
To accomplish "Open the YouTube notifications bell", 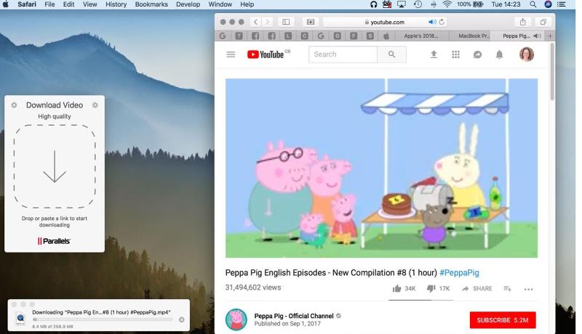I will point(499,54).
